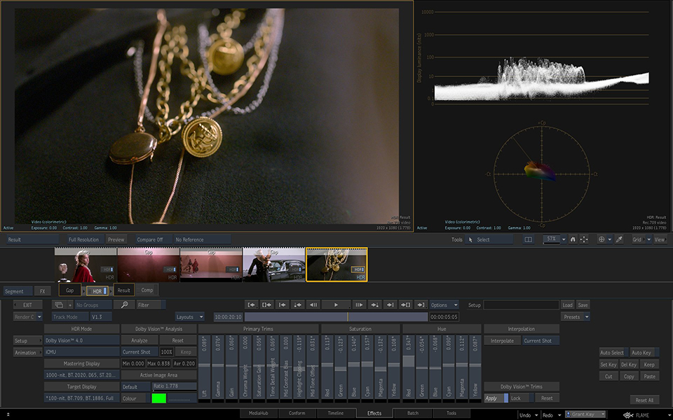Image resolution: width=673 pixels, height=420 pixels.
Task: Open the Undo dropdown arrow
Action: tap(536, 415)
